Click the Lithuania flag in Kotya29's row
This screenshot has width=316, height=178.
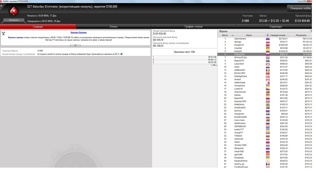click(x=268, y=51)
